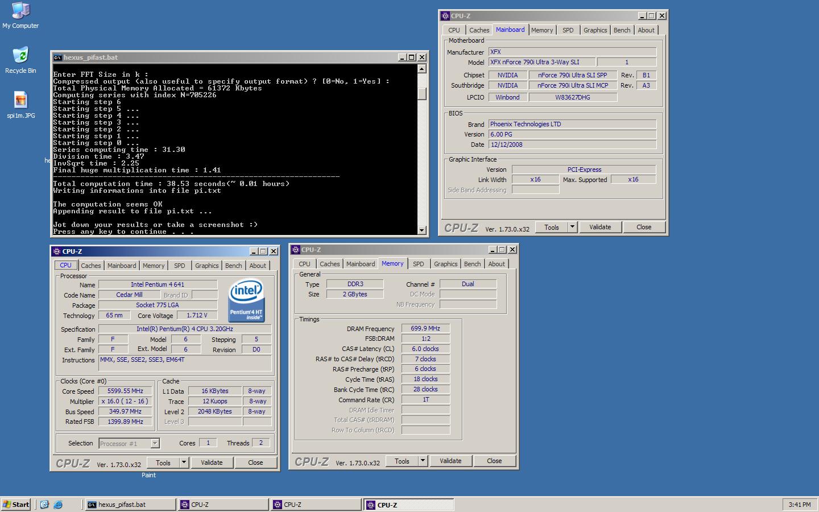
Task: Select Bench tab in Mainboard window
Action: point(622,30)
